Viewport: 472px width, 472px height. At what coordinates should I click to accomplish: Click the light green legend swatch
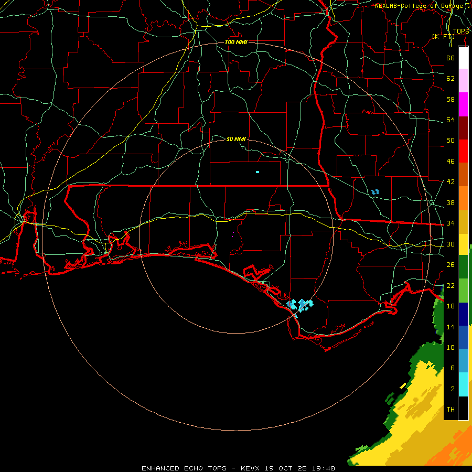(463, 291)
